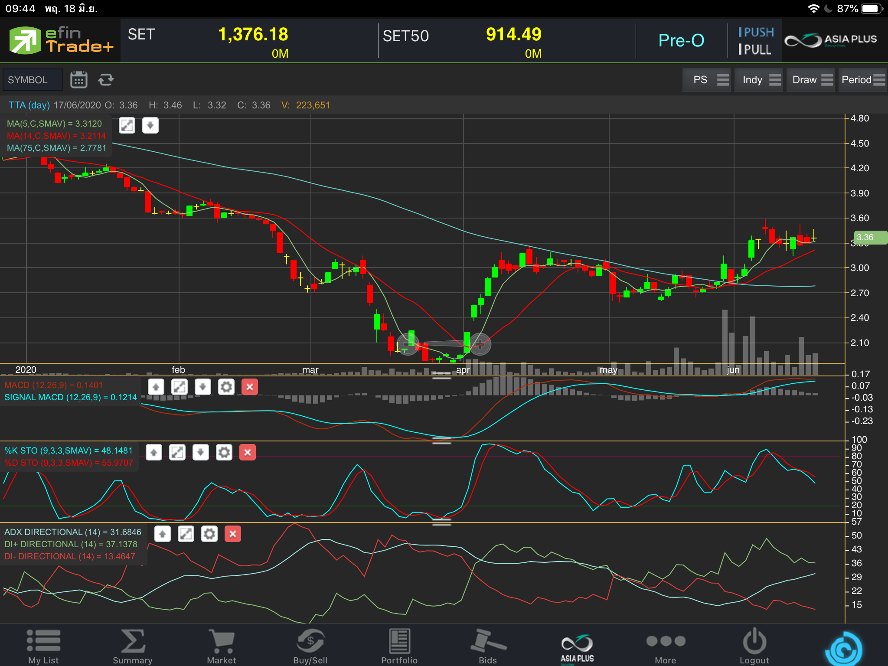888x666 pixels.
Task: Move the MACD panel up
Action: click(x=156, y=387)
